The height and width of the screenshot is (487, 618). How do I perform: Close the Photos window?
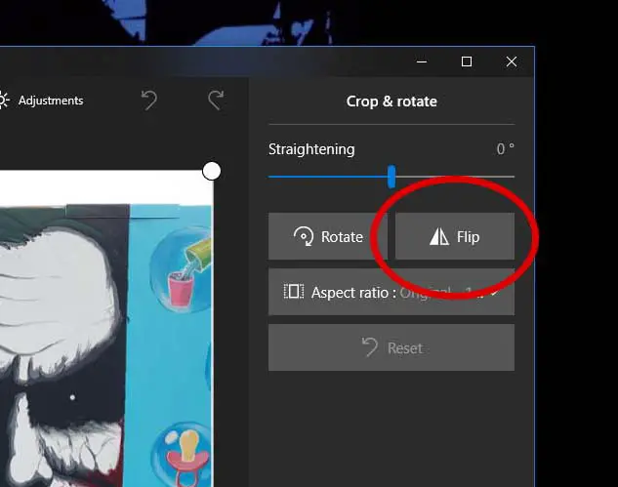512,61
